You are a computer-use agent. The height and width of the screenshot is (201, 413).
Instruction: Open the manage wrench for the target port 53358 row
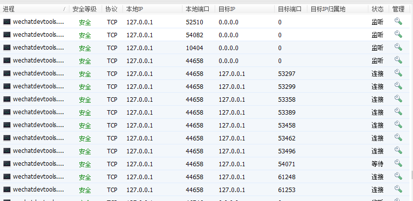[398, 99]
